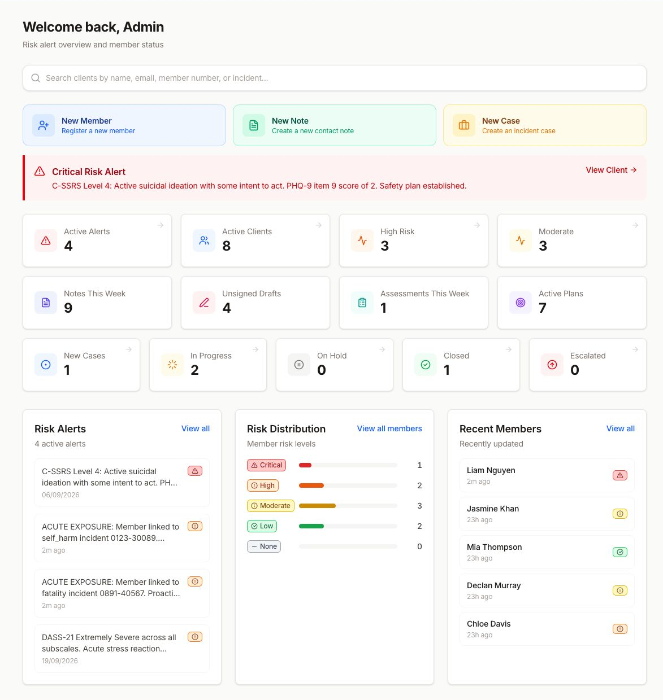Open the View Client link
The height and width of the screenshot is (700, 663).
[611, 170]
